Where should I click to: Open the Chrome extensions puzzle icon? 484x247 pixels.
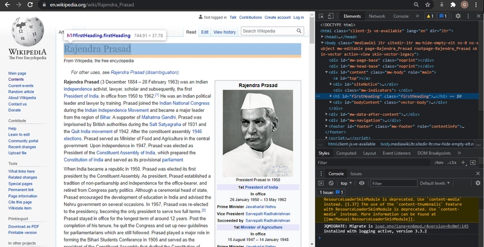click(453, 5)
